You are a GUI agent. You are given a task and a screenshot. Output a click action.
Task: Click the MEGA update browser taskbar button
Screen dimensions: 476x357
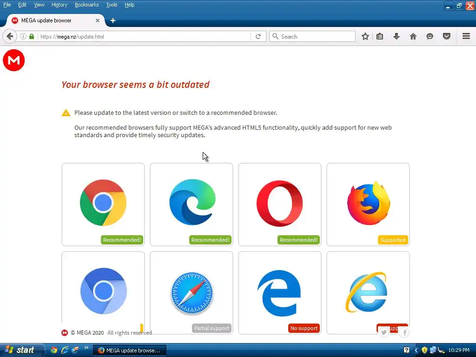(x=129, y=350)
